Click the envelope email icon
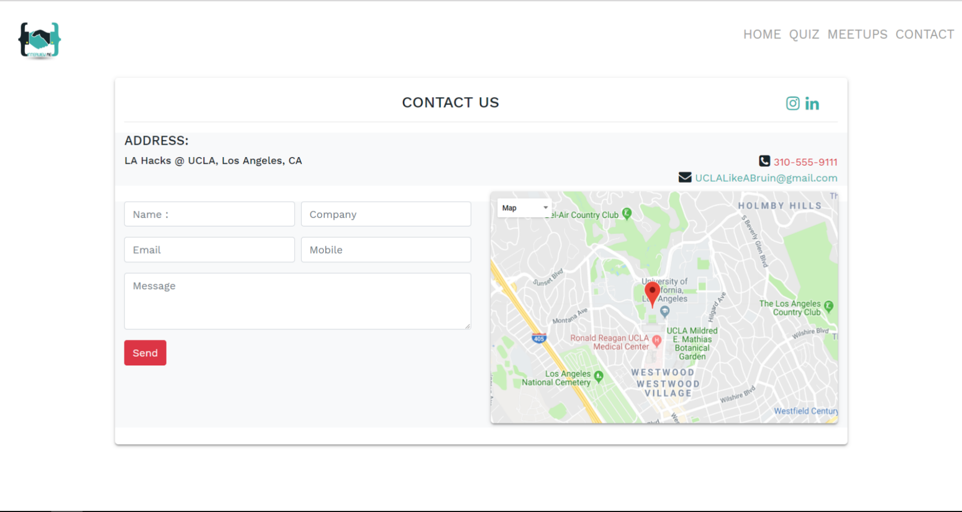Viewport: 962px width, 512px height. 685,177
